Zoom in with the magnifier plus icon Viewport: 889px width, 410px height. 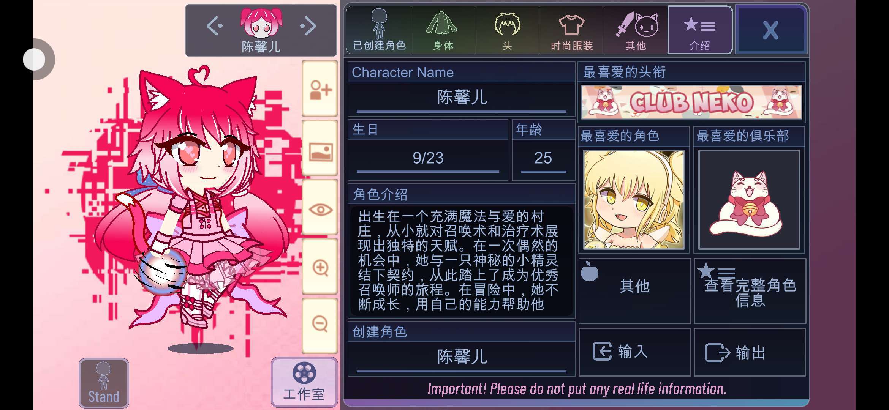tap(320, 267)
